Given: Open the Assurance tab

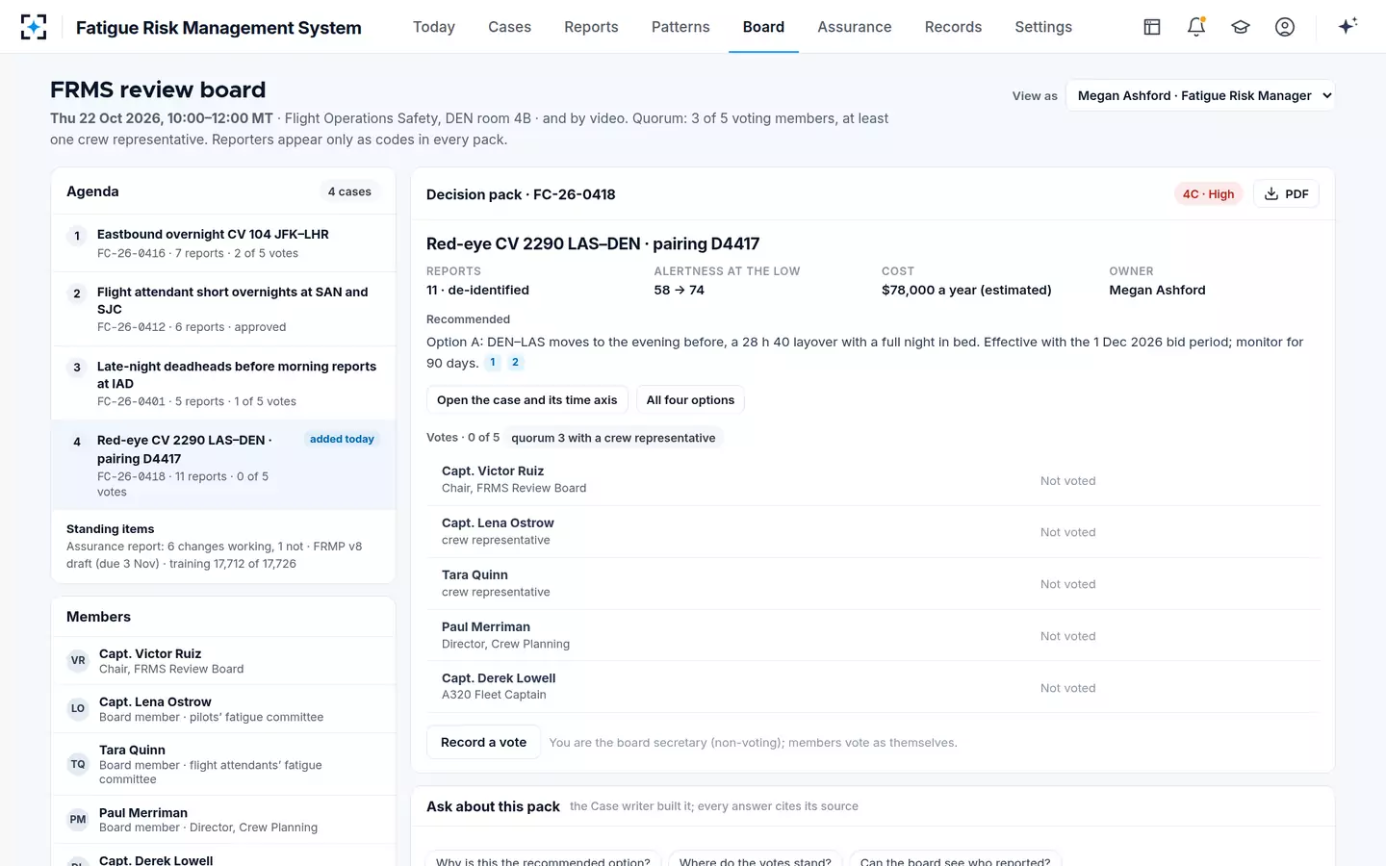Looking at the screenshot, I should pyautogui.click(x=855, y=27).
